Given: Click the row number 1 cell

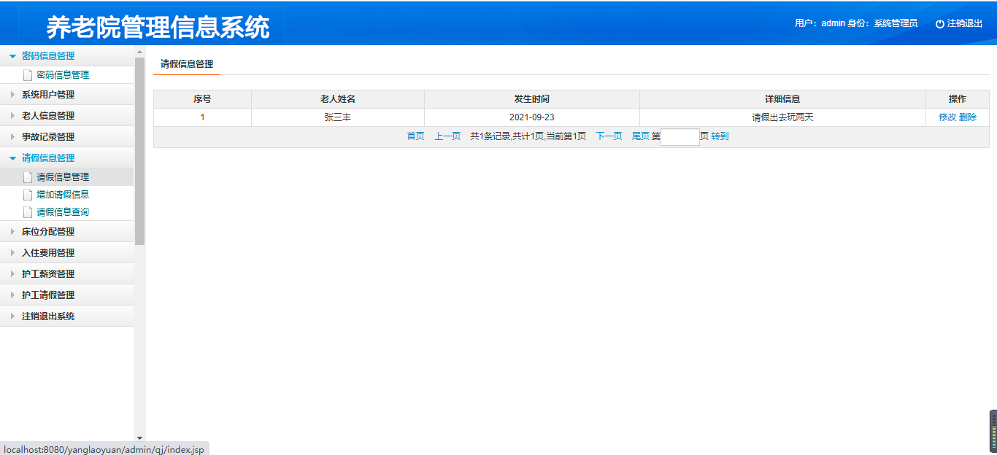Looking at the screenshot, I should pos(202,117).
